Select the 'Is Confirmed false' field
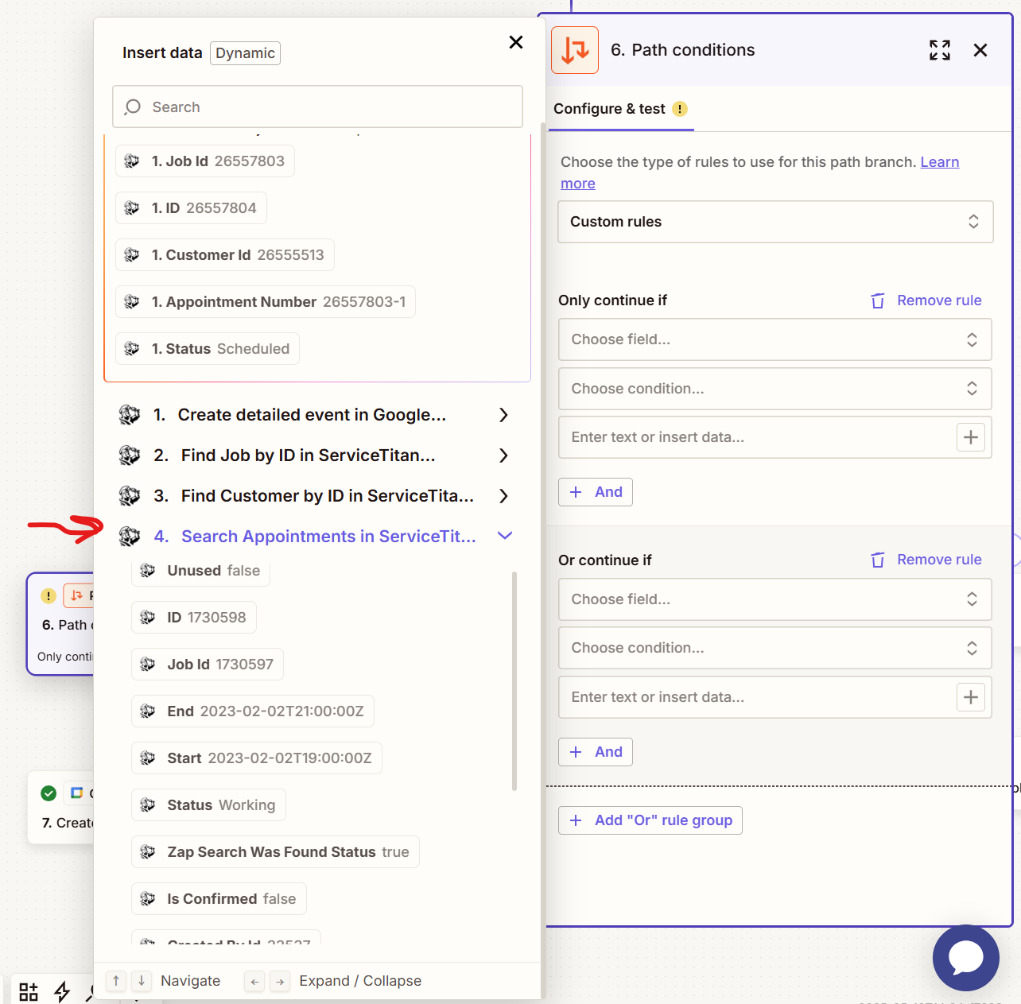This screenshot has height=1004, width=1021. [x=219, y=899]
